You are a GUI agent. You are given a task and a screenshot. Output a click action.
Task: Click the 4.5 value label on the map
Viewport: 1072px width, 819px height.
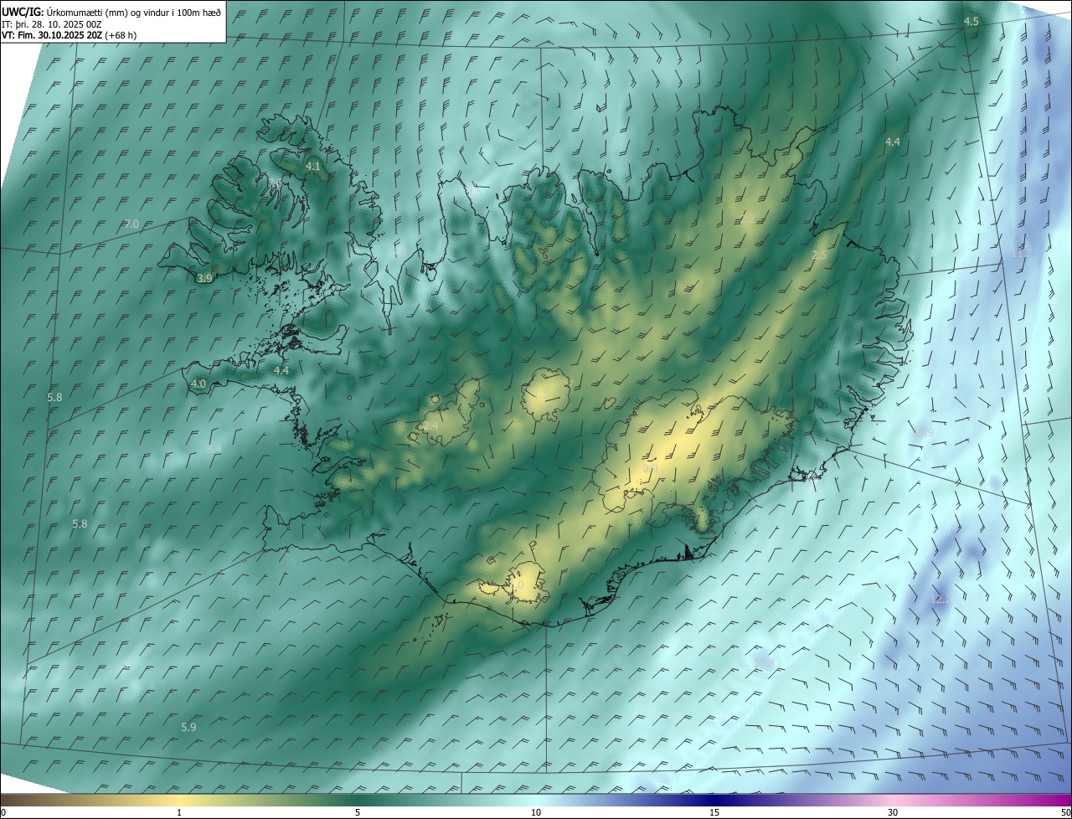point(971,22)
